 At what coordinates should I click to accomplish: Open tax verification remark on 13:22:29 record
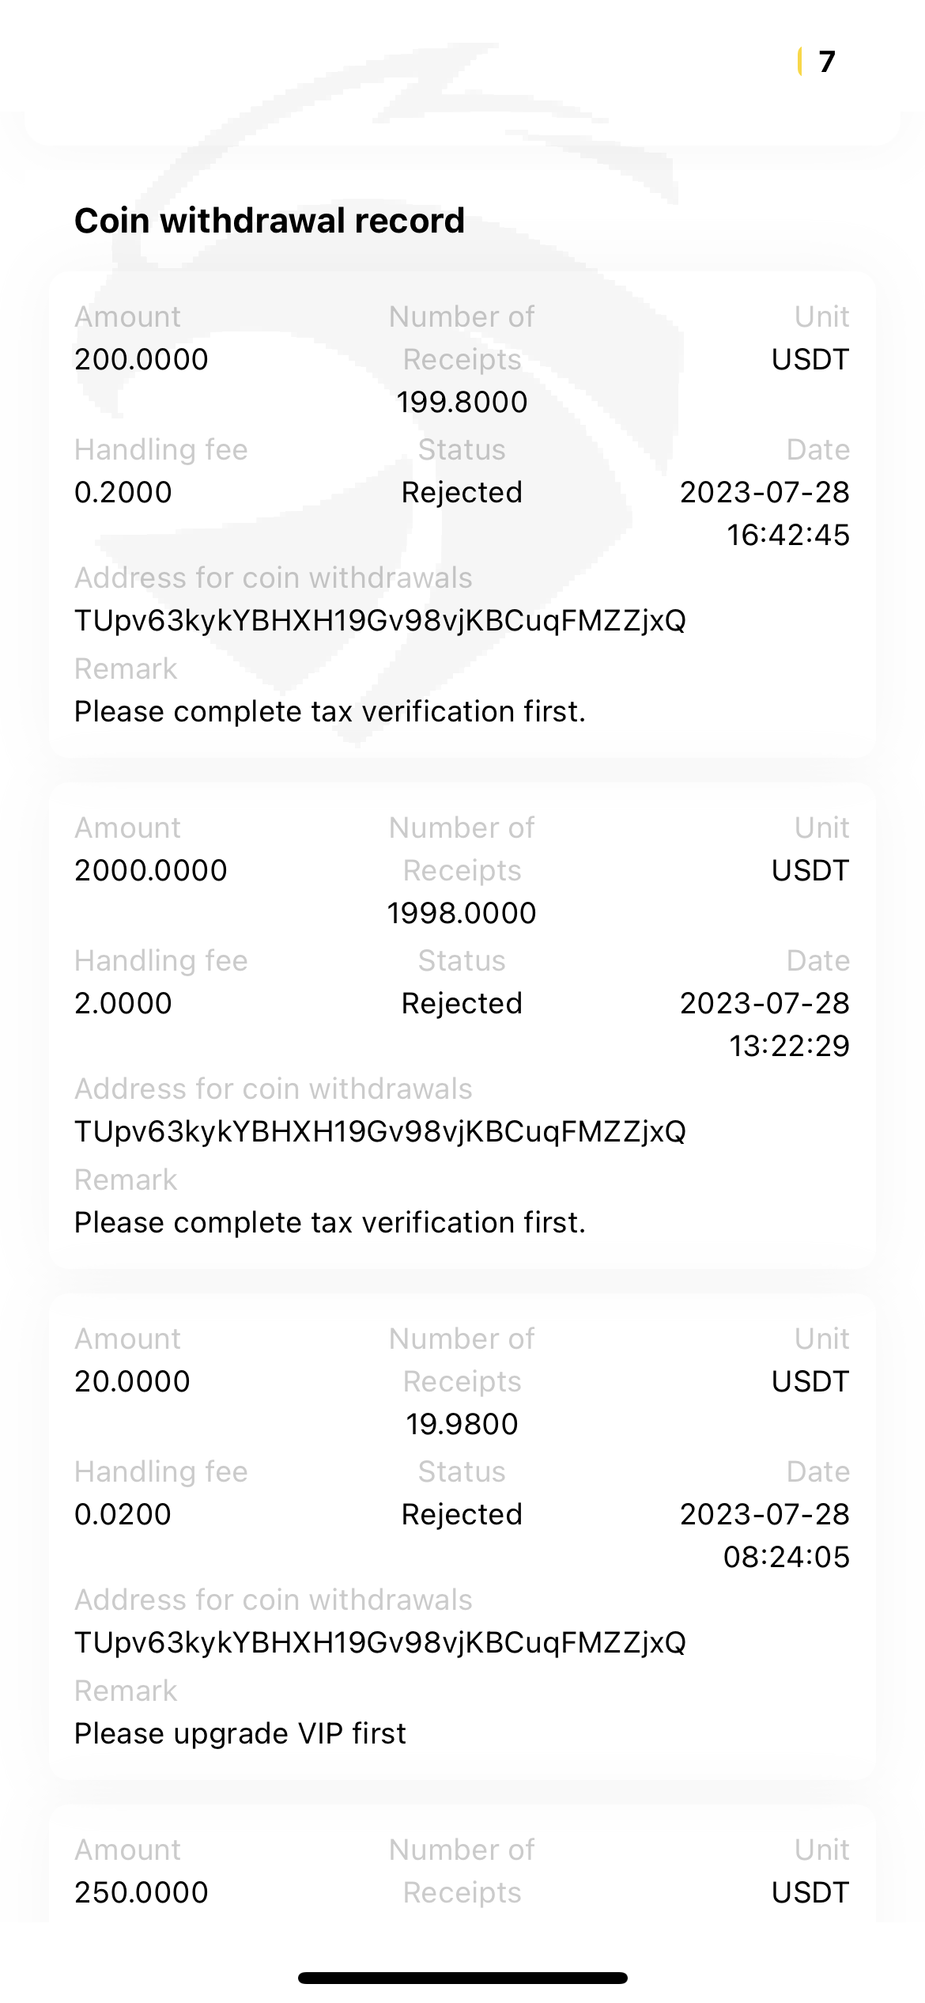point(330,1223)
